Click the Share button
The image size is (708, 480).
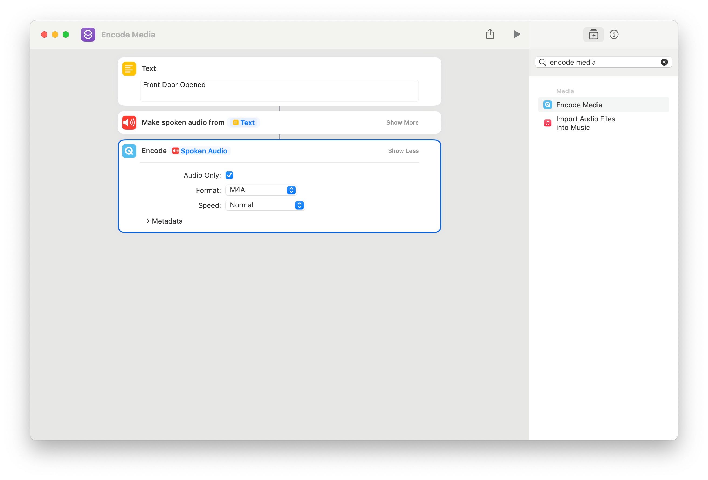coord(490,34)
